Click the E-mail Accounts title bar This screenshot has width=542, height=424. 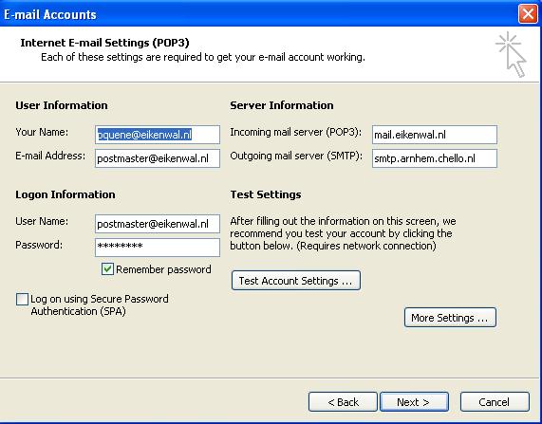pyautogui.click(x=259, y=14)
